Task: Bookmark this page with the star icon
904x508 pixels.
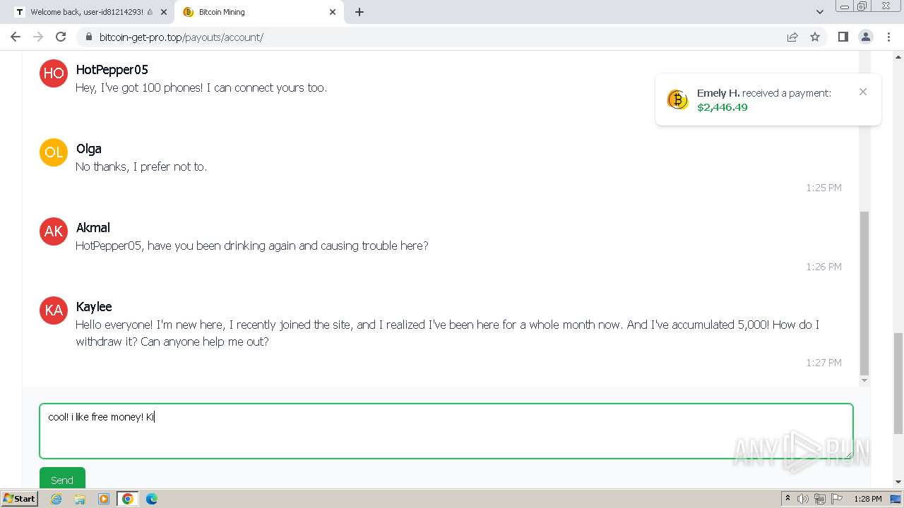Action: pyautogui.click(x=815, y=37)
